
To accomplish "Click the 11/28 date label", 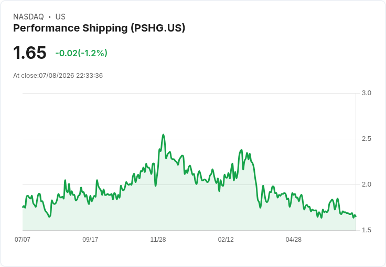I will [158, 239].
